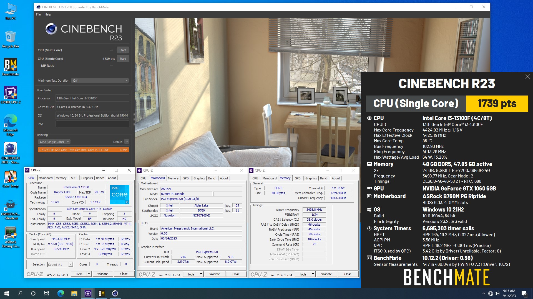Click the Intel Core i3 logo in CPU-Z
This screenshot has width=533, height=299.
(120, 195)
